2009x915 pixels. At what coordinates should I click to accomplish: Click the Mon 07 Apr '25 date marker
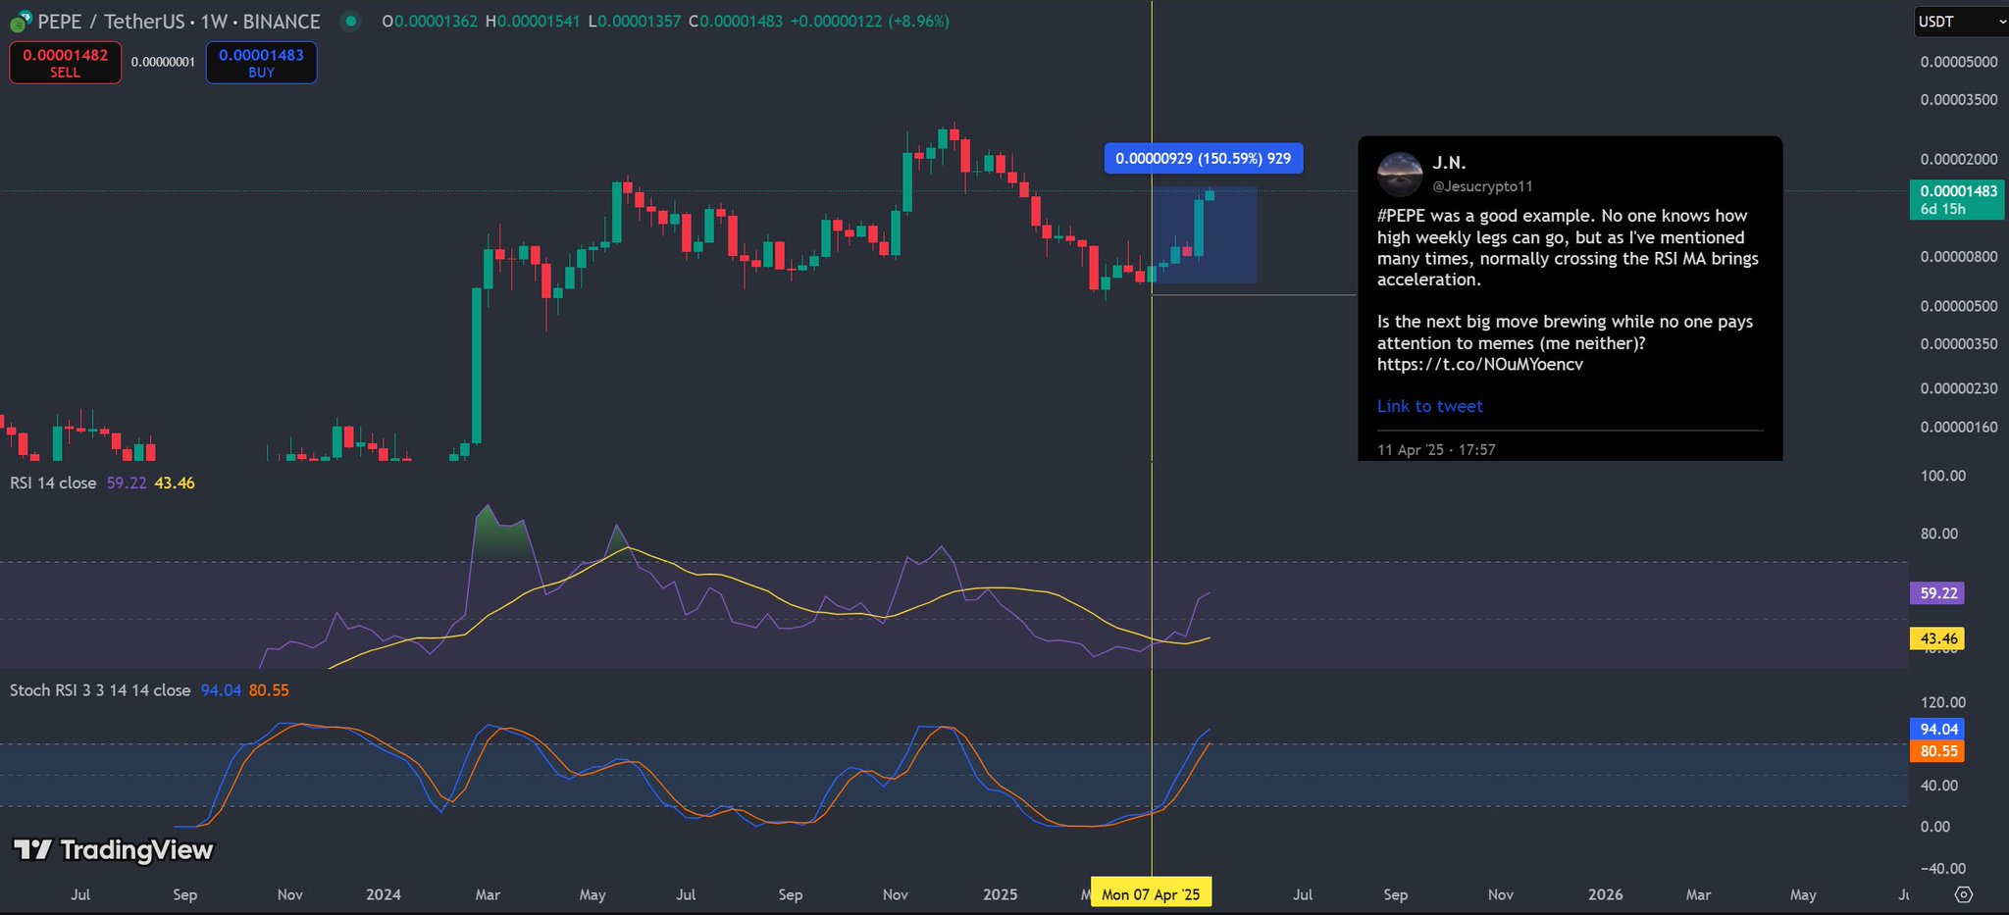[x=1151, y=894]
